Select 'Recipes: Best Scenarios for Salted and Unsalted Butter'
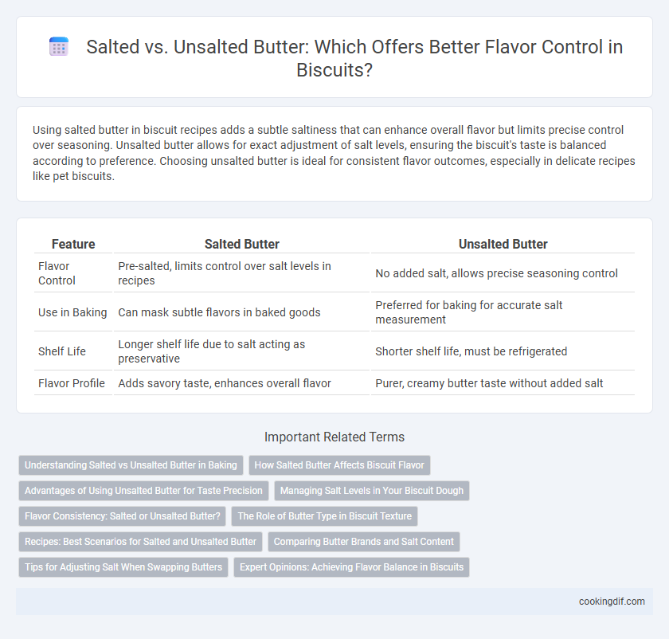The height and width of the screenshot is (639, 669). pos(140,541)
